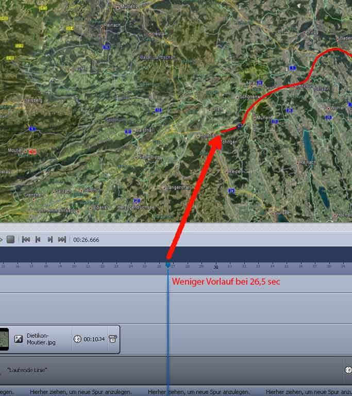Click the Balsthal label on the map preview

point(144,130)
